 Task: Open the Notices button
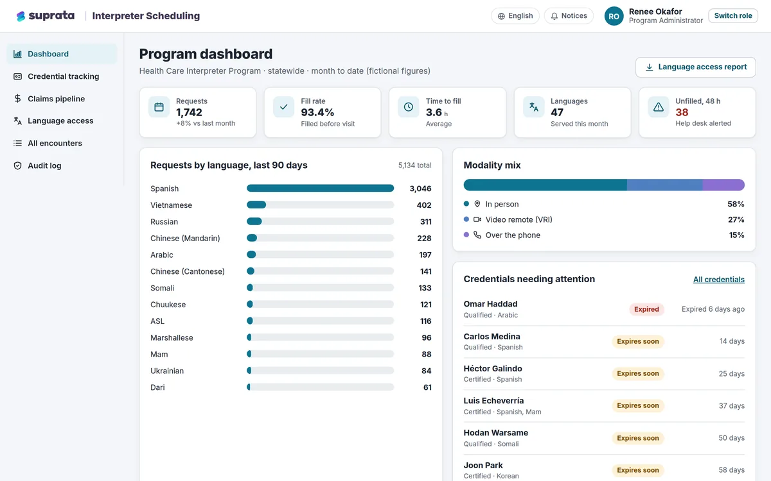569,16
